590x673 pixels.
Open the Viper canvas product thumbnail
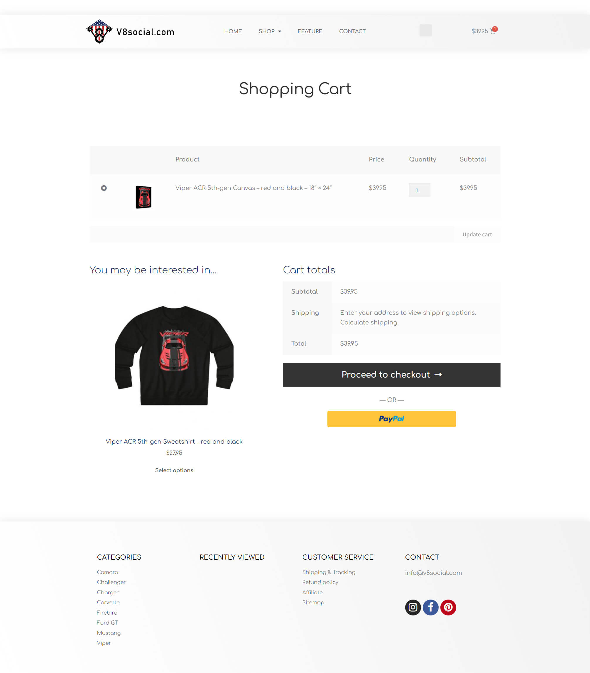[x=143, y=197]
